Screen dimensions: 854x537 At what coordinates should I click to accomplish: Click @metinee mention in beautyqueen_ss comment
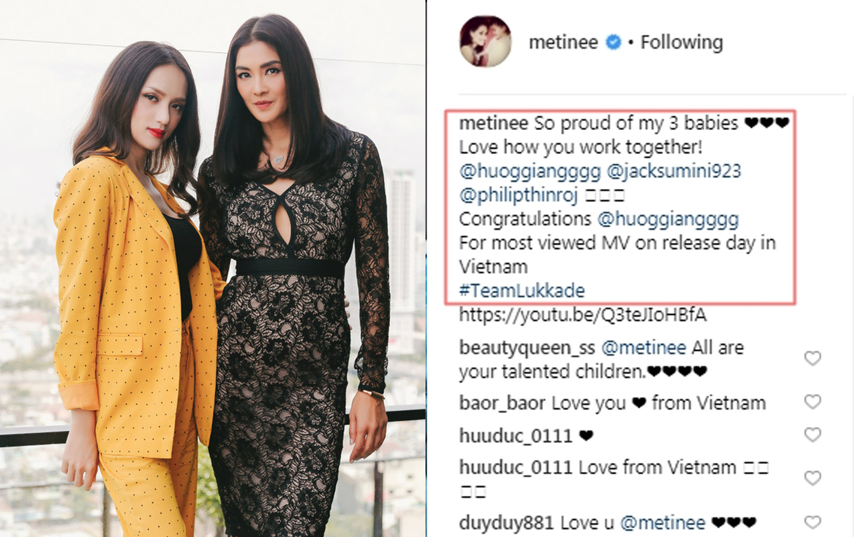[644, 348]
